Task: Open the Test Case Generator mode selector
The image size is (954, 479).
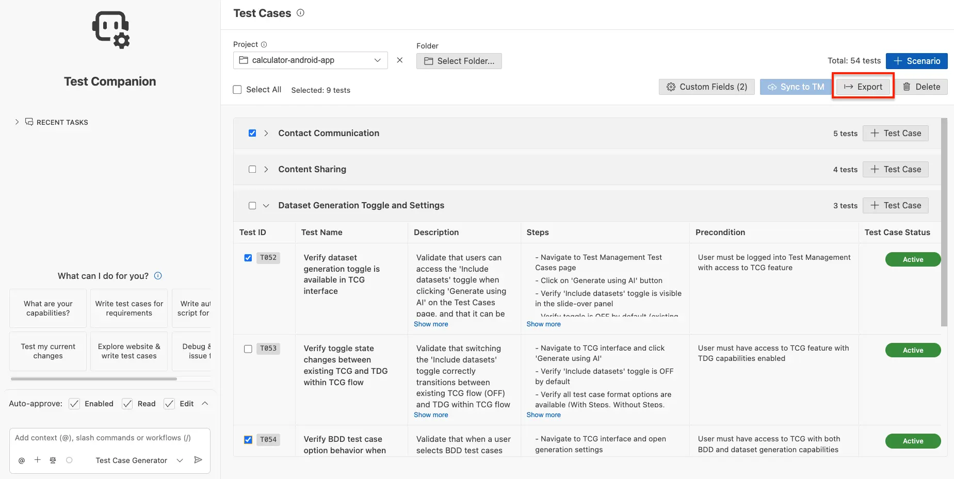Action: 179,460
